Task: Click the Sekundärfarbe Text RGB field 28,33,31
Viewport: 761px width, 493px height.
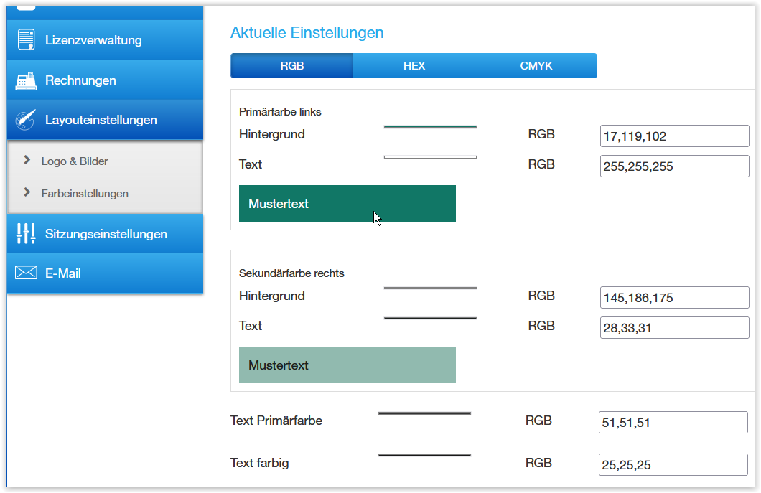Action: click(674, 327)
